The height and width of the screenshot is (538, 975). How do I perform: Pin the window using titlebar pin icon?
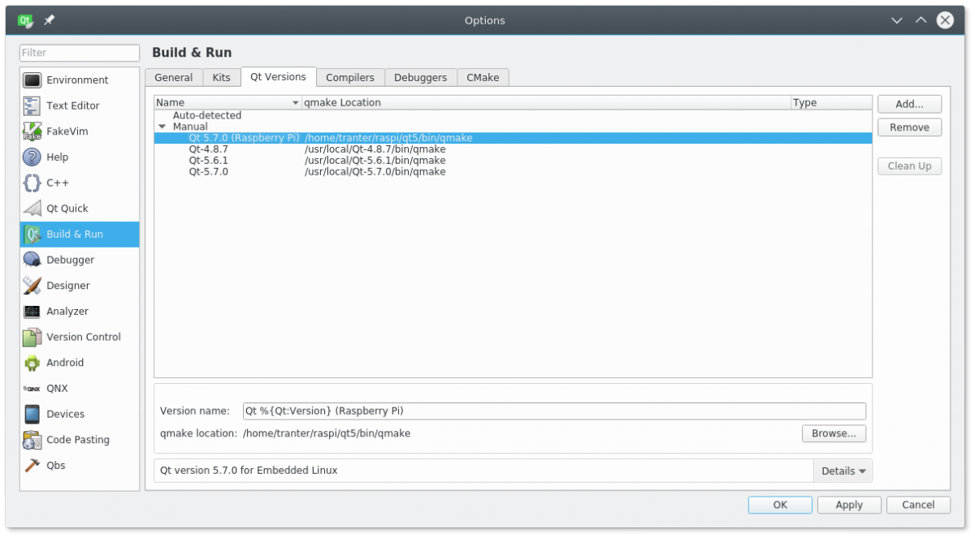[x=50, y=20]
